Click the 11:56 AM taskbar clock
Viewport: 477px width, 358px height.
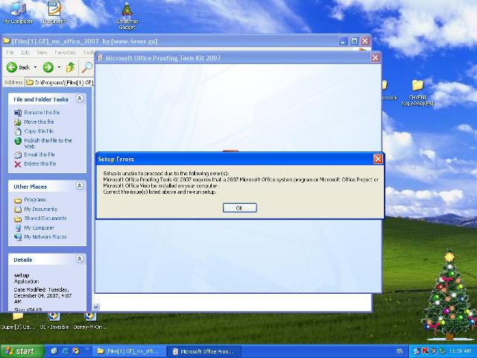[x=461, y=351]
